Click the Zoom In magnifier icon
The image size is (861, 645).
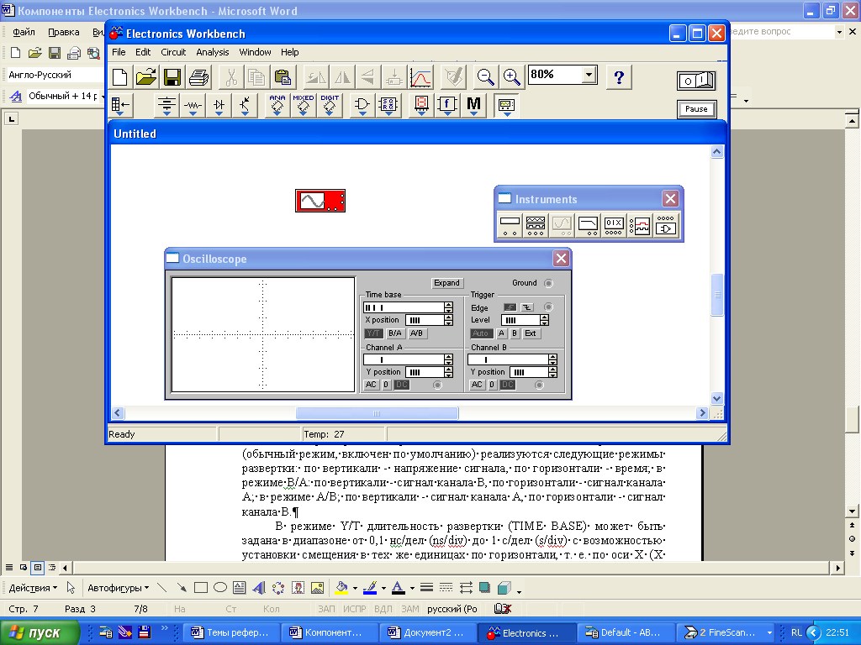click(512, 77)
